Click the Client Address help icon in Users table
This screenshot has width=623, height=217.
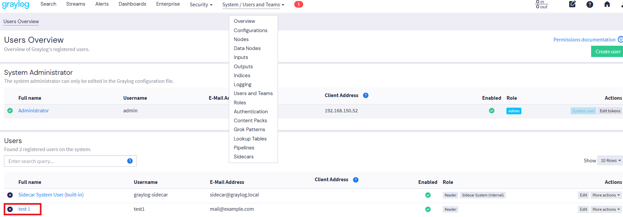pyautogui.click(x=355, y=180)
